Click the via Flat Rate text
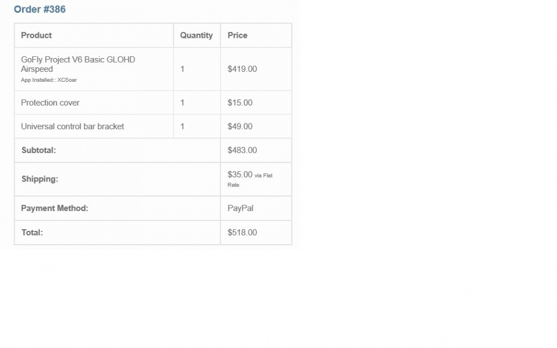557x348 pixels. (250, 180)
